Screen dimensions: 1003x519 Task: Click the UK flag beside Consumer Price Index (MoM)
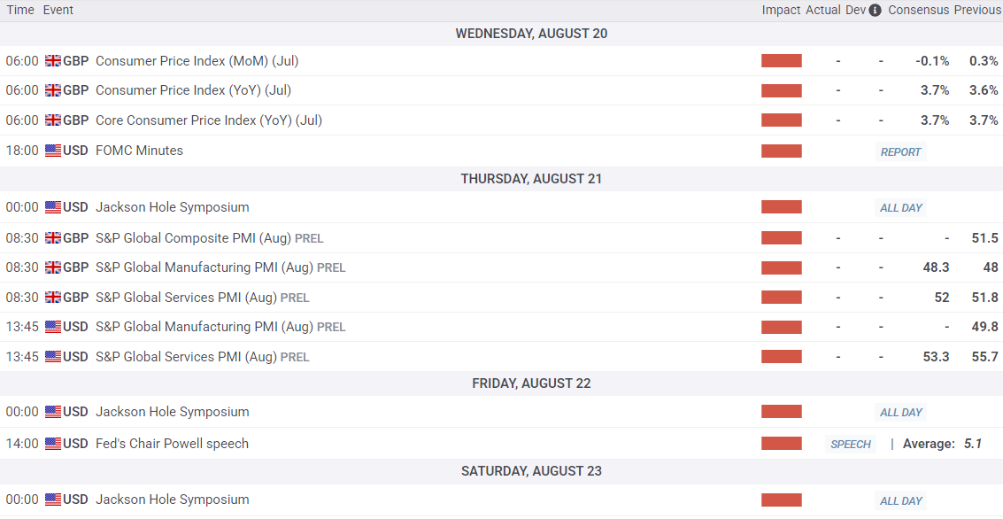click(x=53, y=61)
